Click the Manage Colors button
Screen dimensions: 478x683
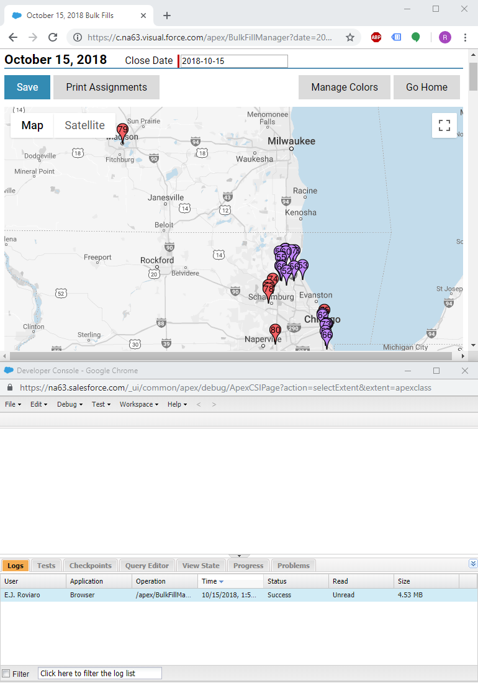pyautogui.click(x=345, y=88)
